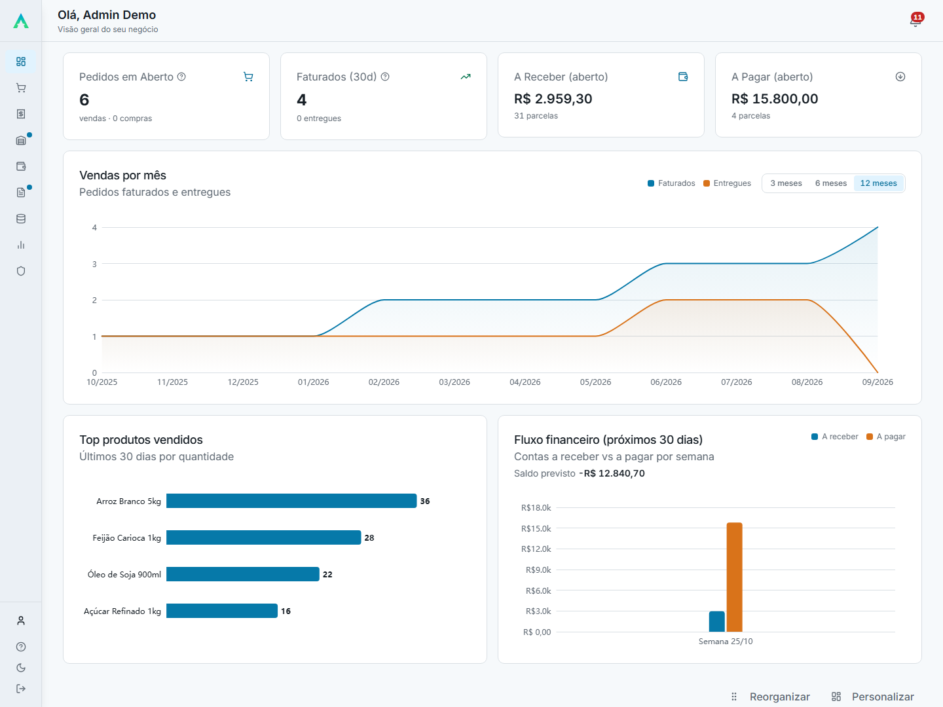Click the Feijão Carioca 1kg bar
Image resolution: width=943 pixels, height=707 pixels.
coord(264,537)
